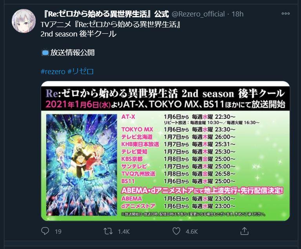The width and height of the screenshot is (301, 249).
Task: Click the 1.4K retweet count
Action: pyautogui.click(x=124, y=231)
